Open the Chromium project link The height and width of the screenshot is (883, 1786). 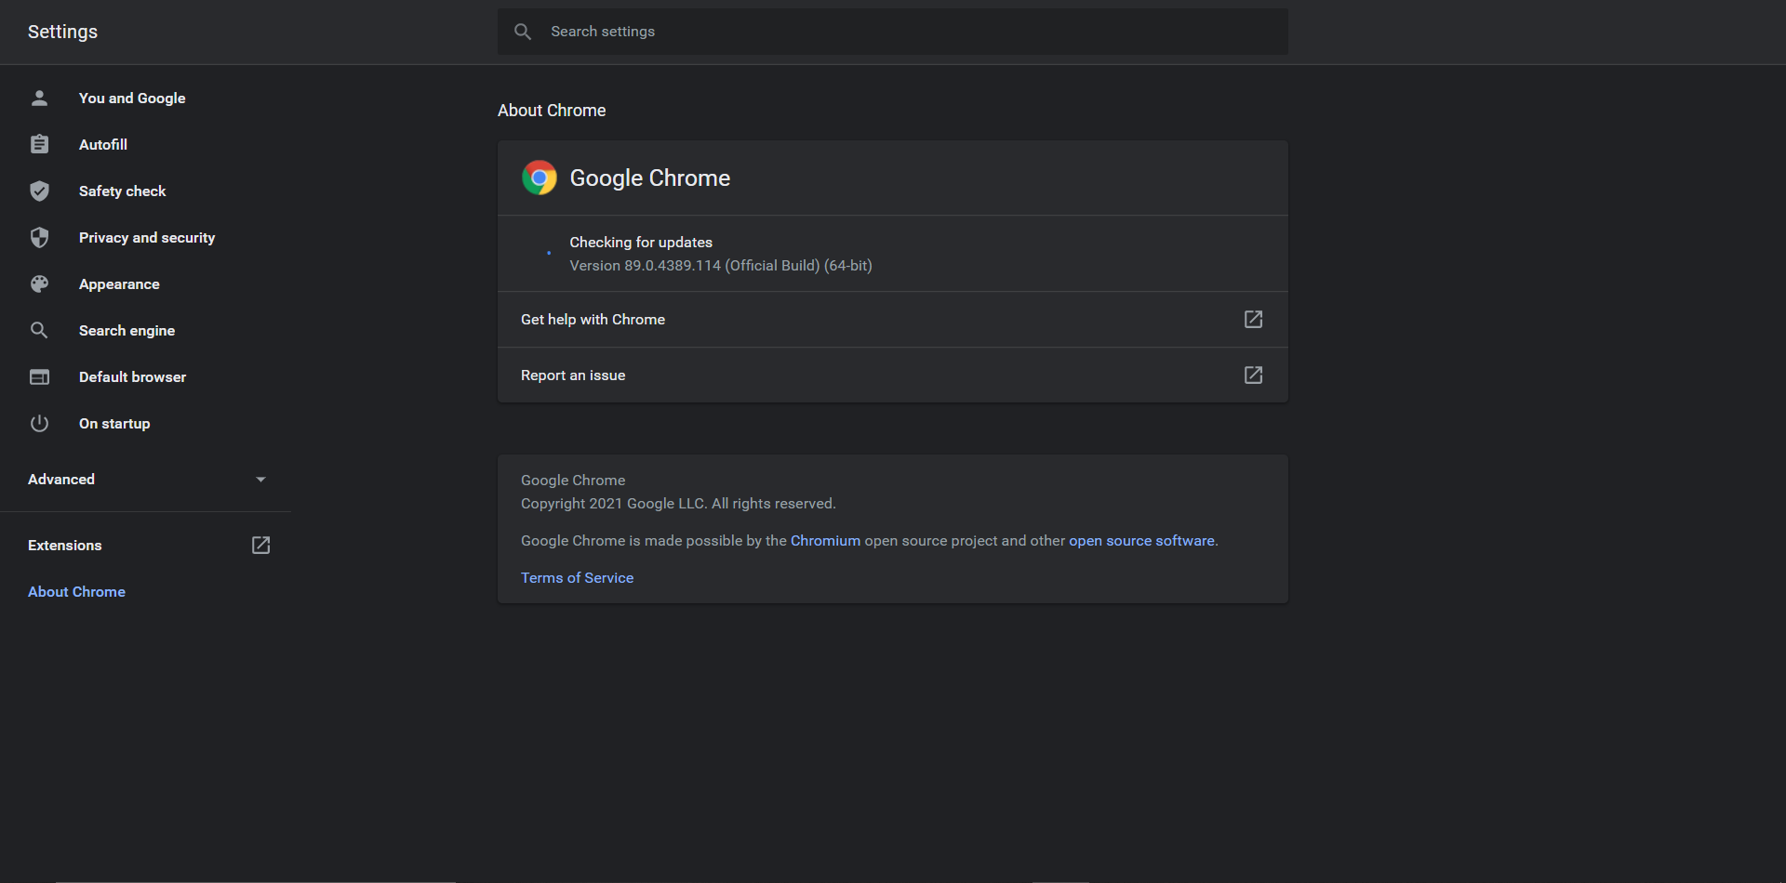point(825,541)
